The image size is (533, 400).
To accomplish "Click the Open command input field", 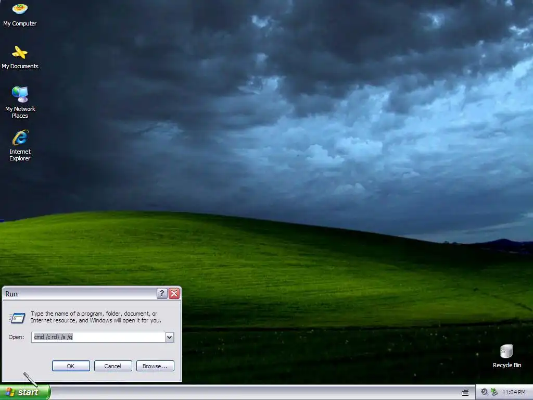I will (x=98, y=337).
